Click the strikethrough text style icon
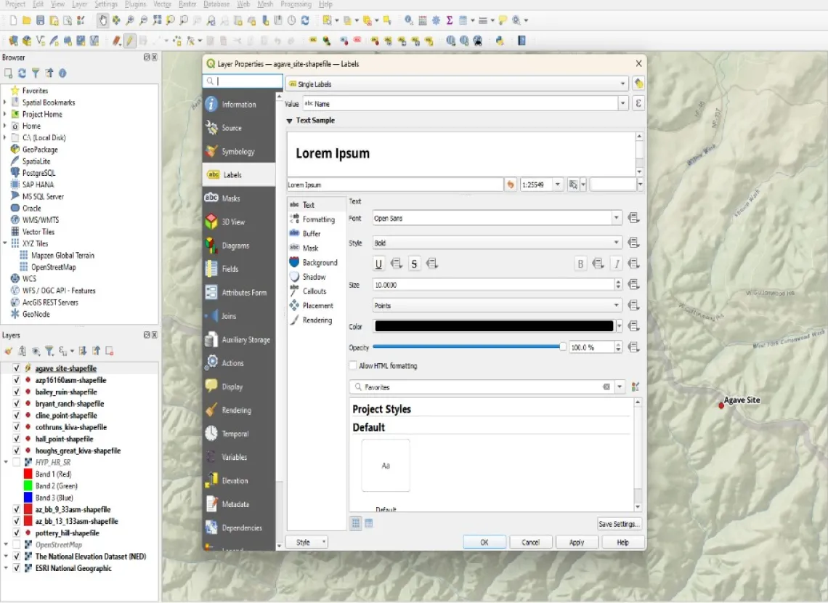The width and height of the screenshot is (828, 603). (414, 264)
